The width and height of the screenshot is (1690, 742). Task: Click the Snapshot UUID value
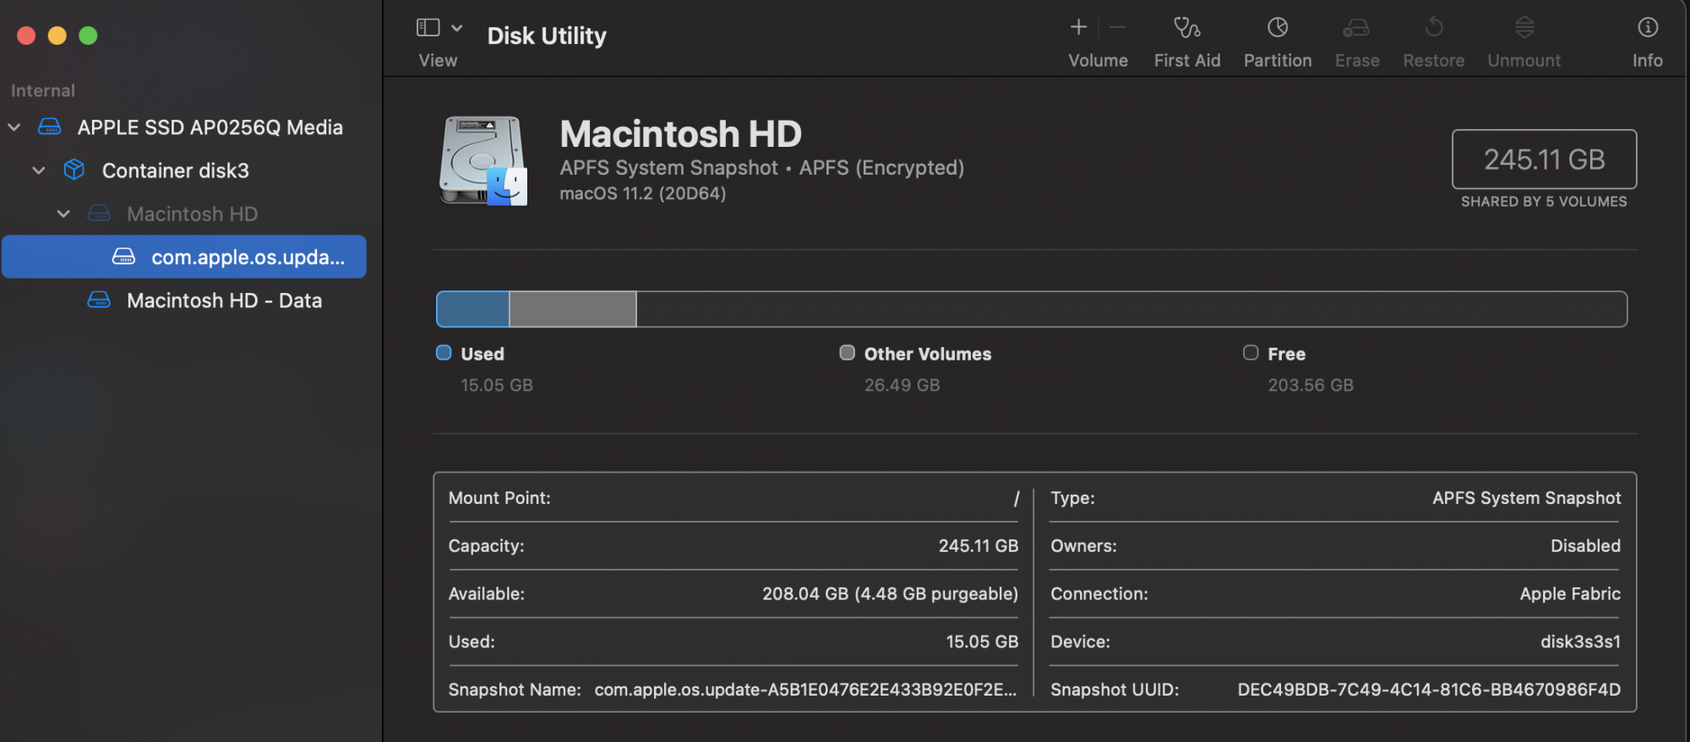[1429, 690]
